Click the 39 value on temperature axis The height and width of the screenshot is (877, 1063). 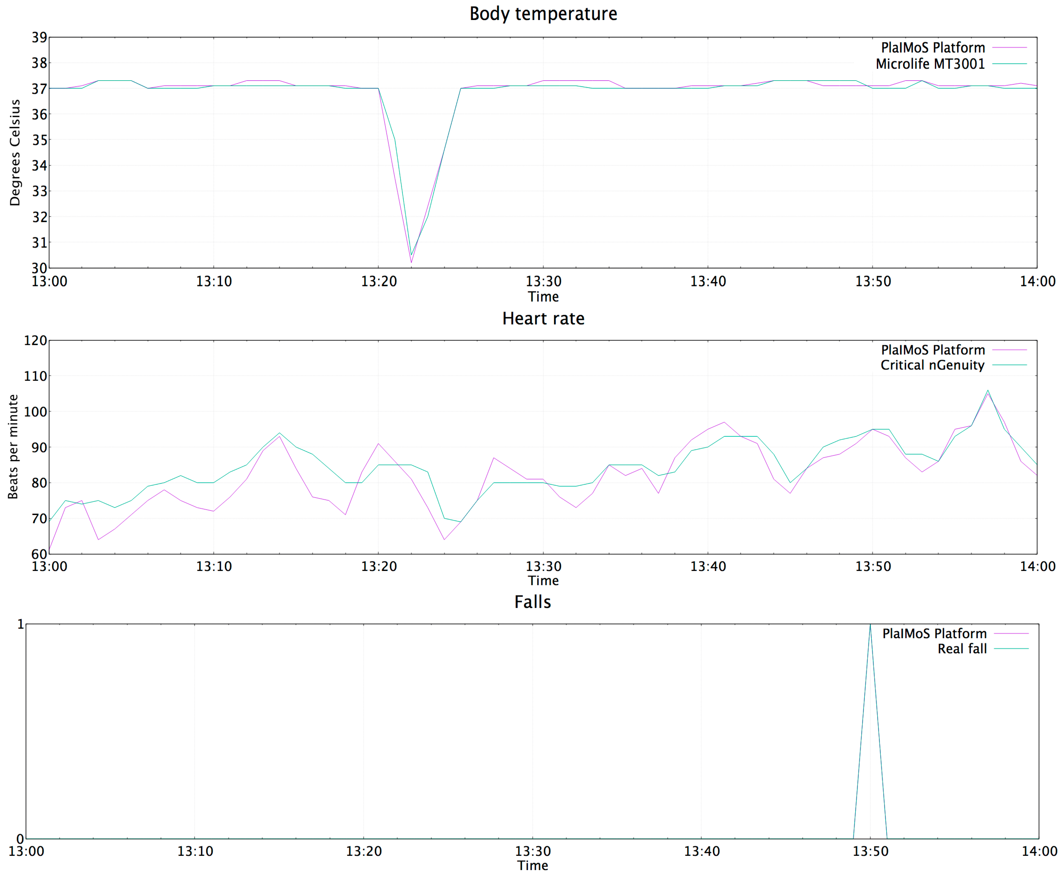[39, 37]
